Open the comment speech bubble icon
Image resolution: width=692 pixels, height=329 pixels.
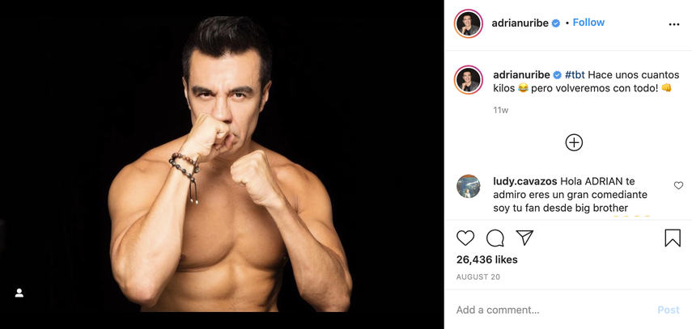tap(495, 238)
